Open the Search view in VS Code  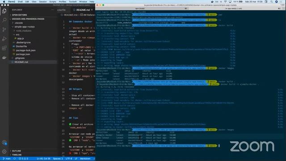click(x=4, y=20)
